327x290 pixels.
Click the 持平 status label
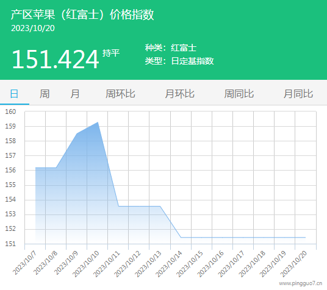[111, 53]
